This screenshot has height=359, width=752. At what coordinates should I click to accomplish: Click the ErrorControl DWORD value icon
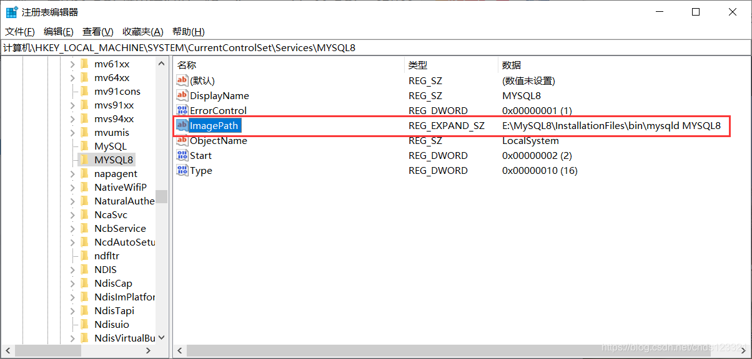pos(182,110)
